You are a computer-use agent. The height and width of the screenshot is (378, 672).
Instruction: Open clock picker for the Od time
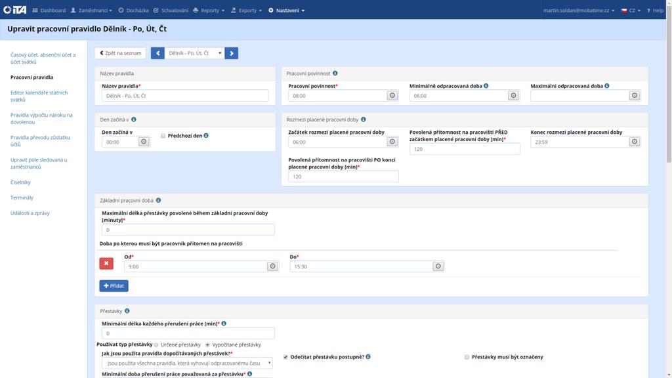(x=272, y=266)
